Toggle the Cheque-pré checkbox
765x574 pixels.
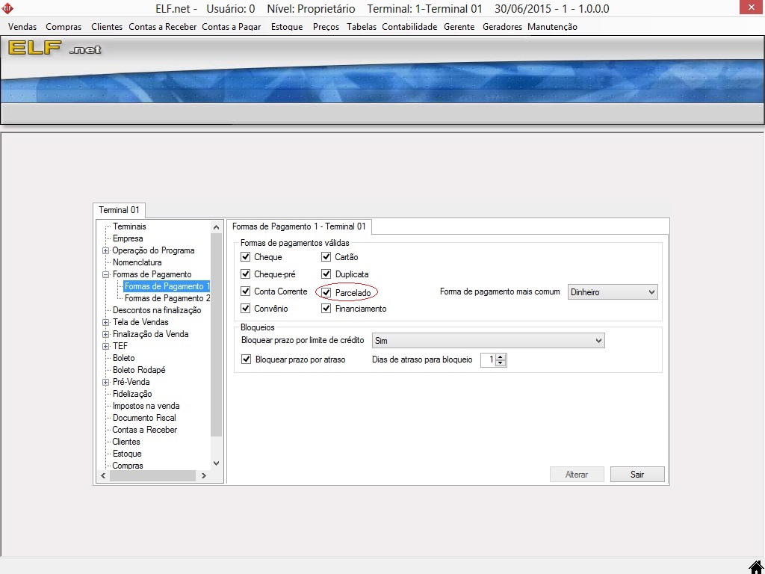(x=246, y=274)
